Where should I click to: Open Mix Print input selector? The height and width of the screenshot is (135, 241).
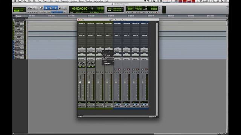click(117, 49)
